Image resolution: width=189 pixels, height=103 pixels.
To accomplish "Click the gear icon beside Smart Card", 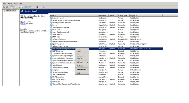I will coord(51,30).
